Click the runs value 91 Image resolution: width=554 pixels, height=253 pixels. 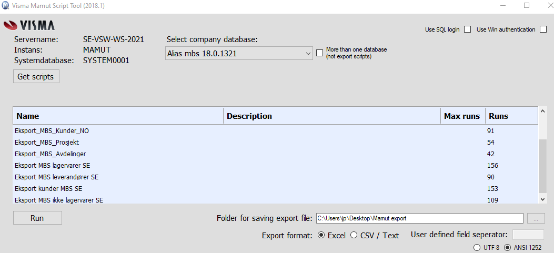point(490,131)
